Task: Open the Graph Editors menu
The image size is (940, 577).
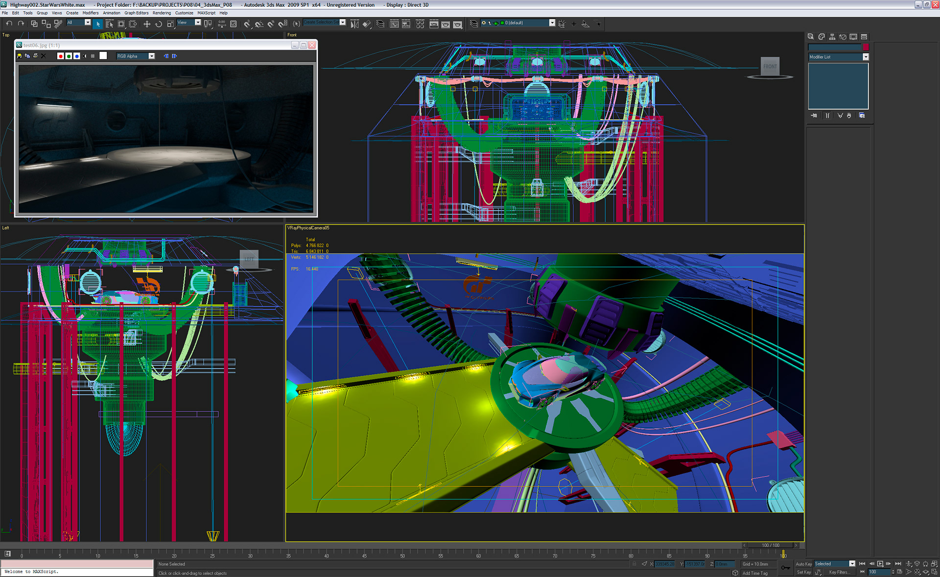Action: 136,13
